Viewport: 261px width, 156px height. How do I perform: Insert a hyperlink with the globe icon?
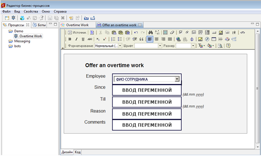(179, 39)
